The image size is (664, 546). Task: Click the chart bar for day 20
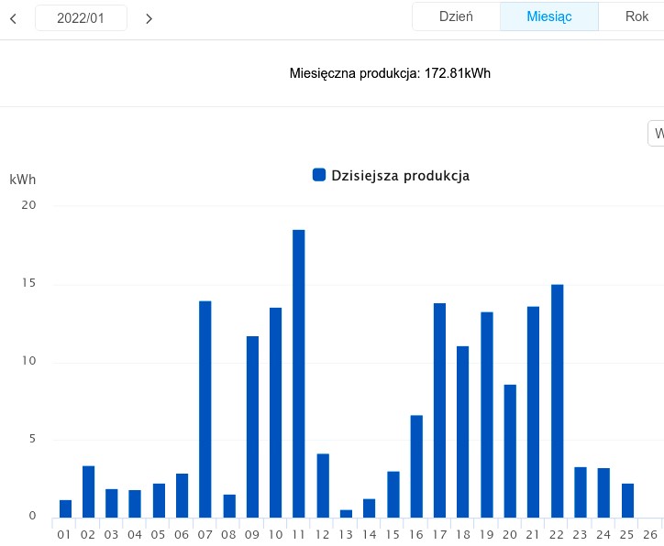point(510,452)
